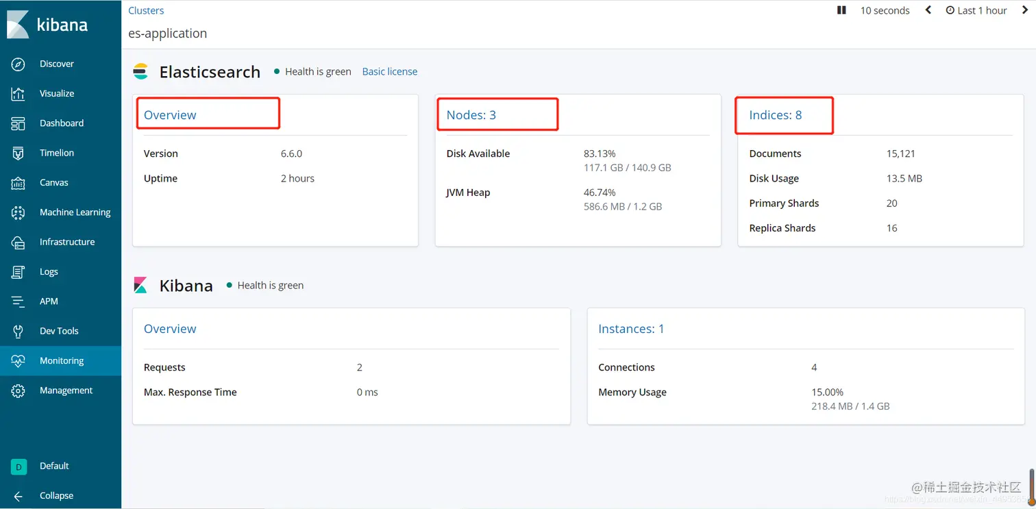Click the Disk Usage 13.5 MB value

(x=904, y=178)
